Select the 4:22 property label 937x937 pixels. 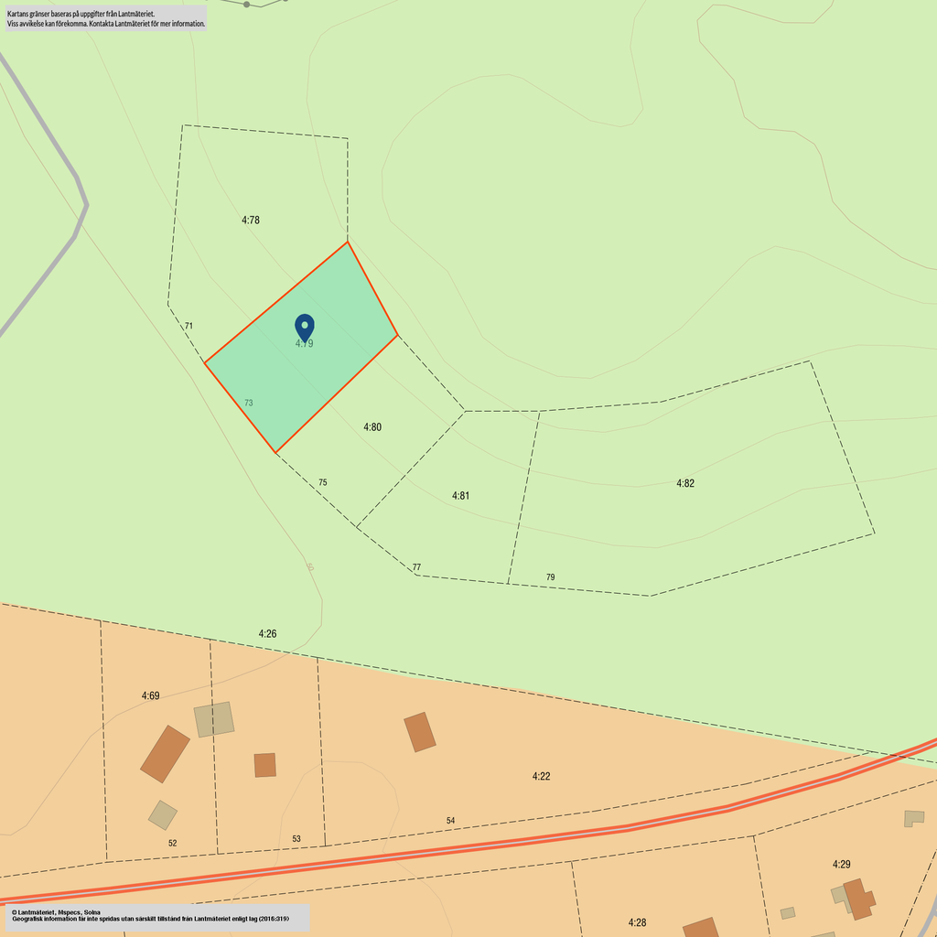click(542, 776)
